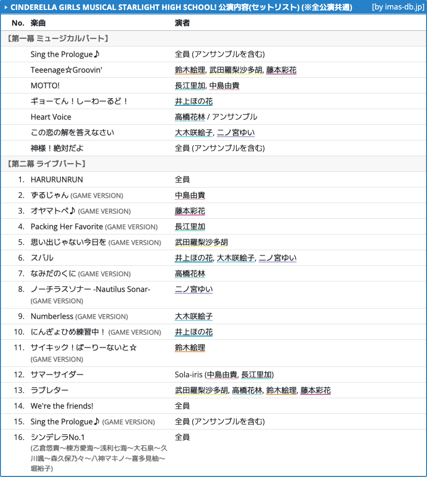Select 鈴木絵理 in the ラブレター row
The image size is (427, 477).
(x=281, y=390)
